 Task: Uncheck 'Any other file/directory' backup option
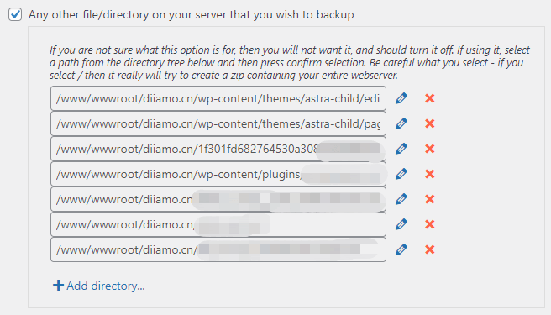coord(15,14)
